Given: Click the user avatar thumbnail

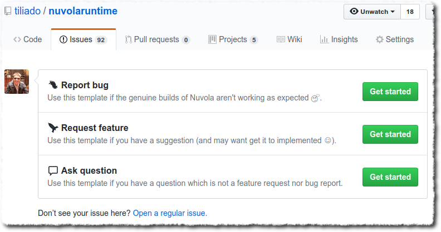Looking at the screenshot, I should [x=17, y=82].
